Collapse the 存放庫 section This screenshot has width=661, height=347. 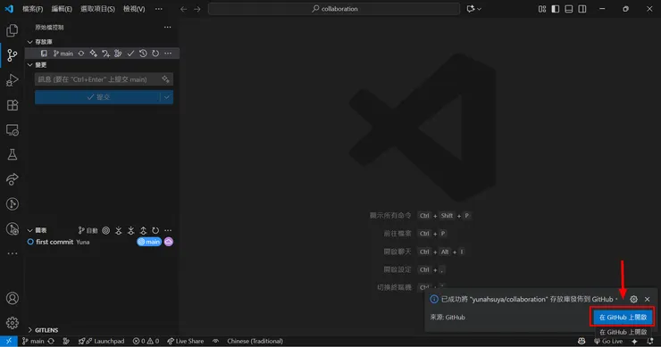coord(29,42)
